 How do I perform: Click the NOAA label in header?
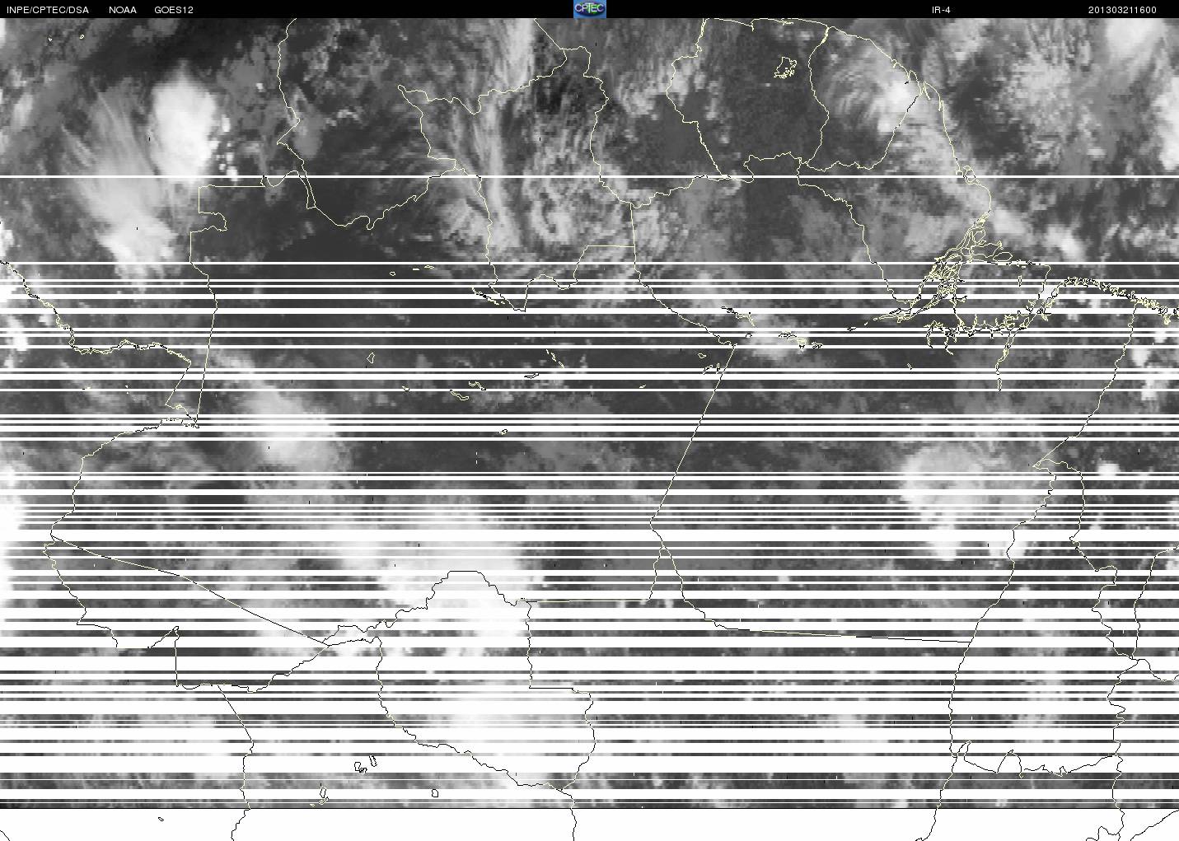(123, 10)
